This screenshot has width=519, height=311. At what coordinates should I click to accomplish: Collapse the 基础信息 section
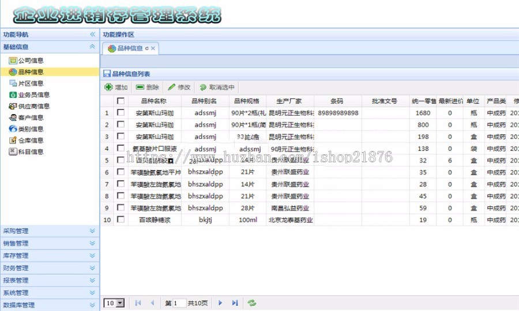(x=92, y=47)
